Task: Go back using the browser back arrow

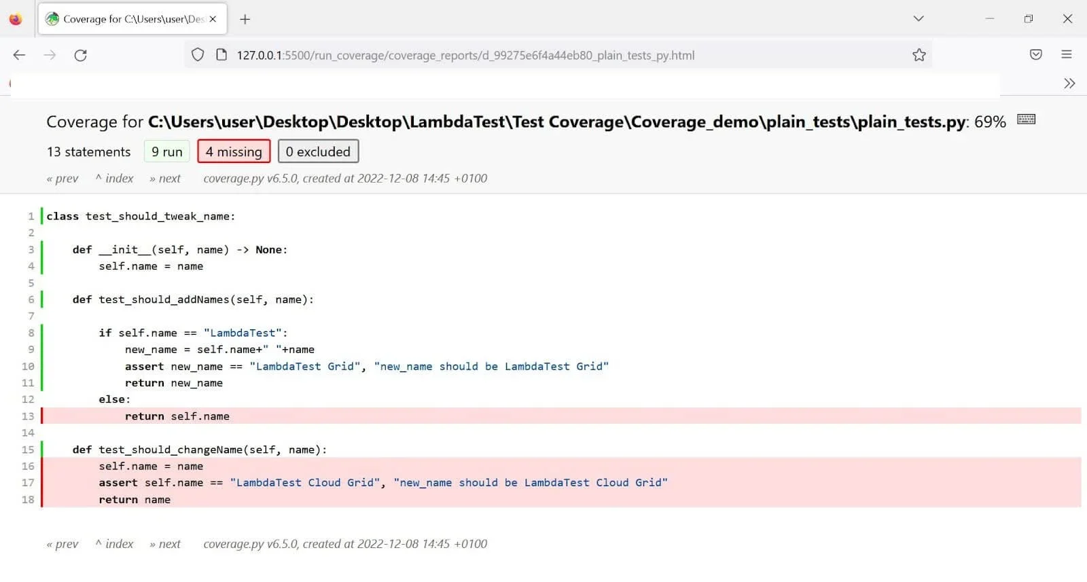Action: (x=19, y=55)
